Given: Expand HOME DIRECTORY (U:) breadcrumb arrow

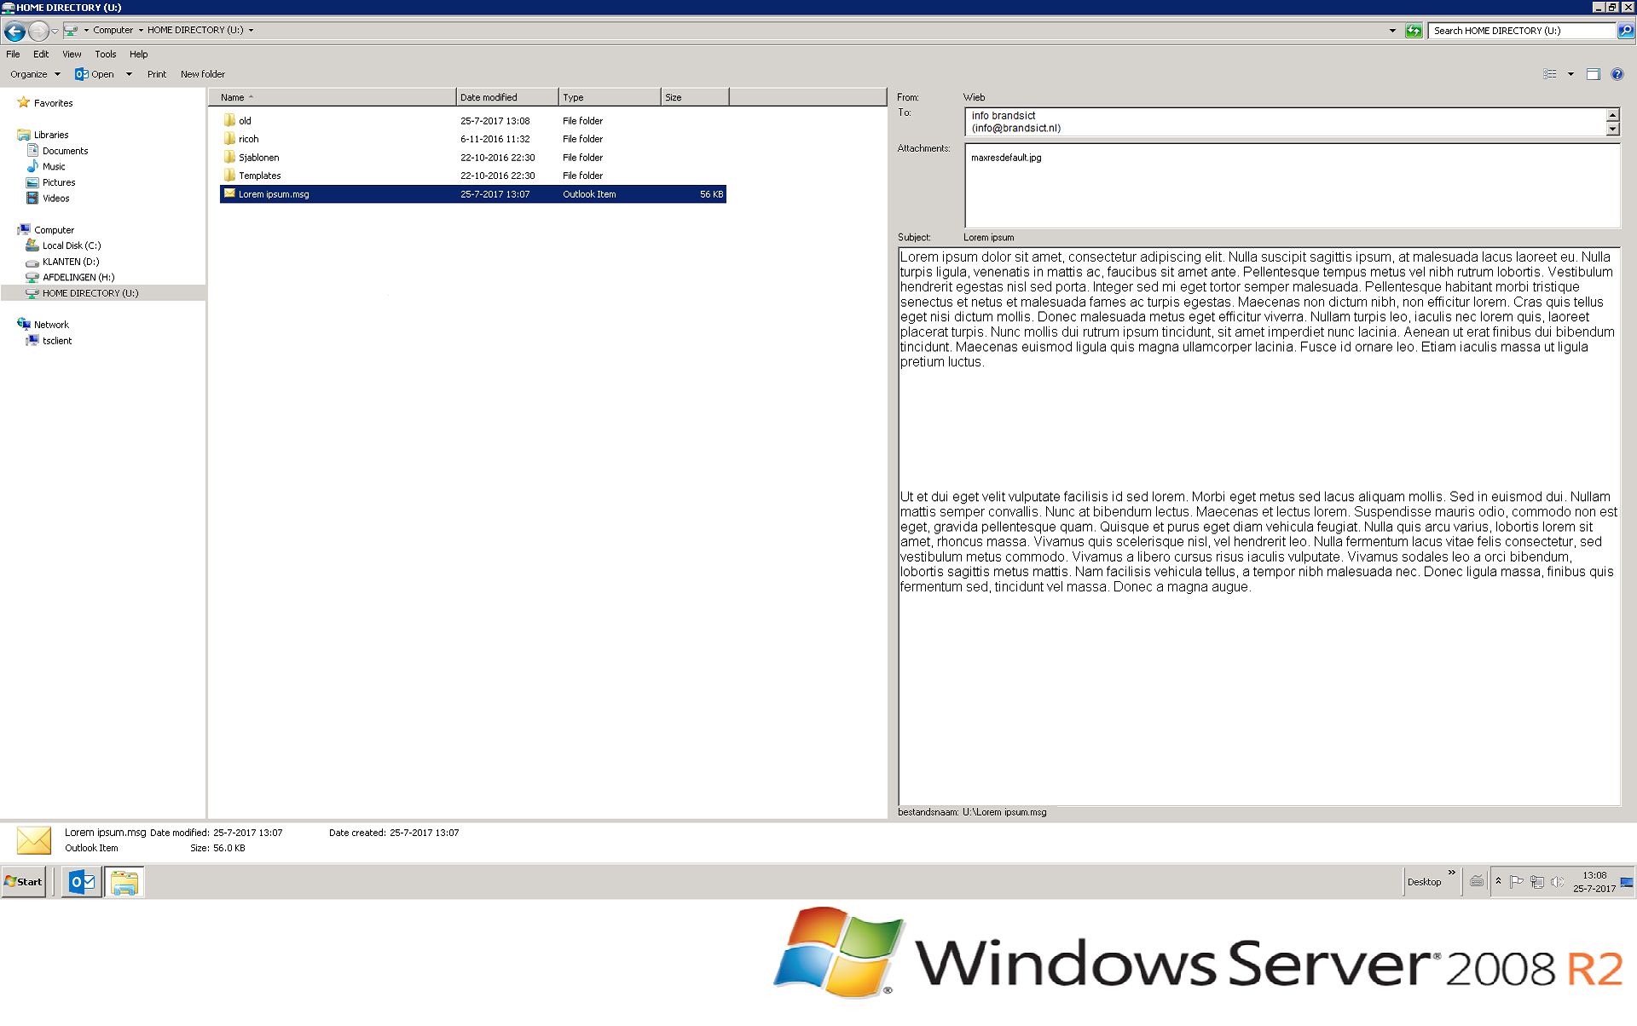Looking at the screenshot, I should 251,30.
